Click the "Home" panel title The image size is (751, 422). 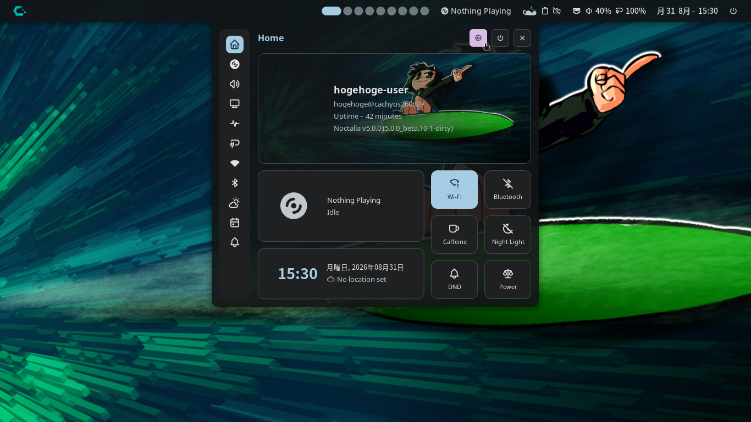(x=271, y=38)
